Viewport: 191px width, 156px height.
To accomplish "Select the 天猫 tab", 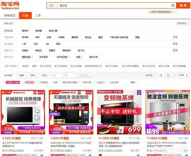I will click(x=25, y=16).
